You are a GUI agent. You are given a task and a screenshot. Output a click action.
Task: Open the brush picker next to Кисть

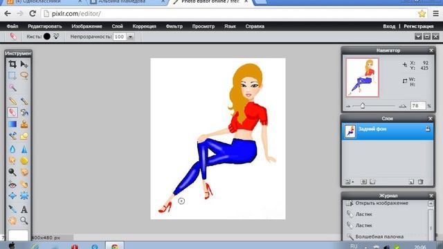(x=51, y=37)
